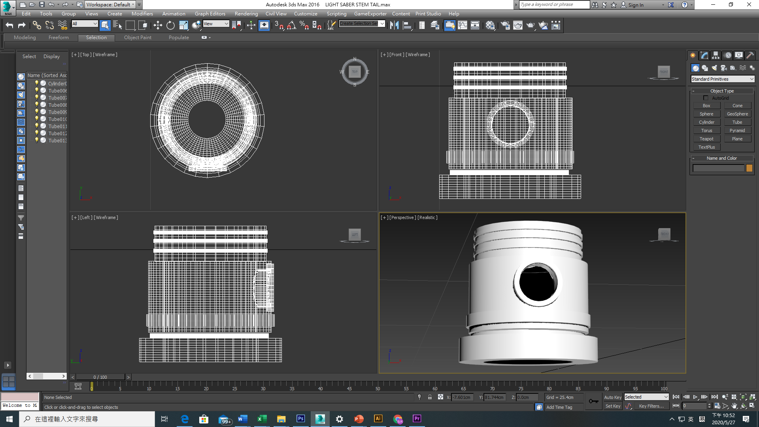Click the Select and Place tool
The width and height of the screenshot is (759, 427).
point(196,25)
